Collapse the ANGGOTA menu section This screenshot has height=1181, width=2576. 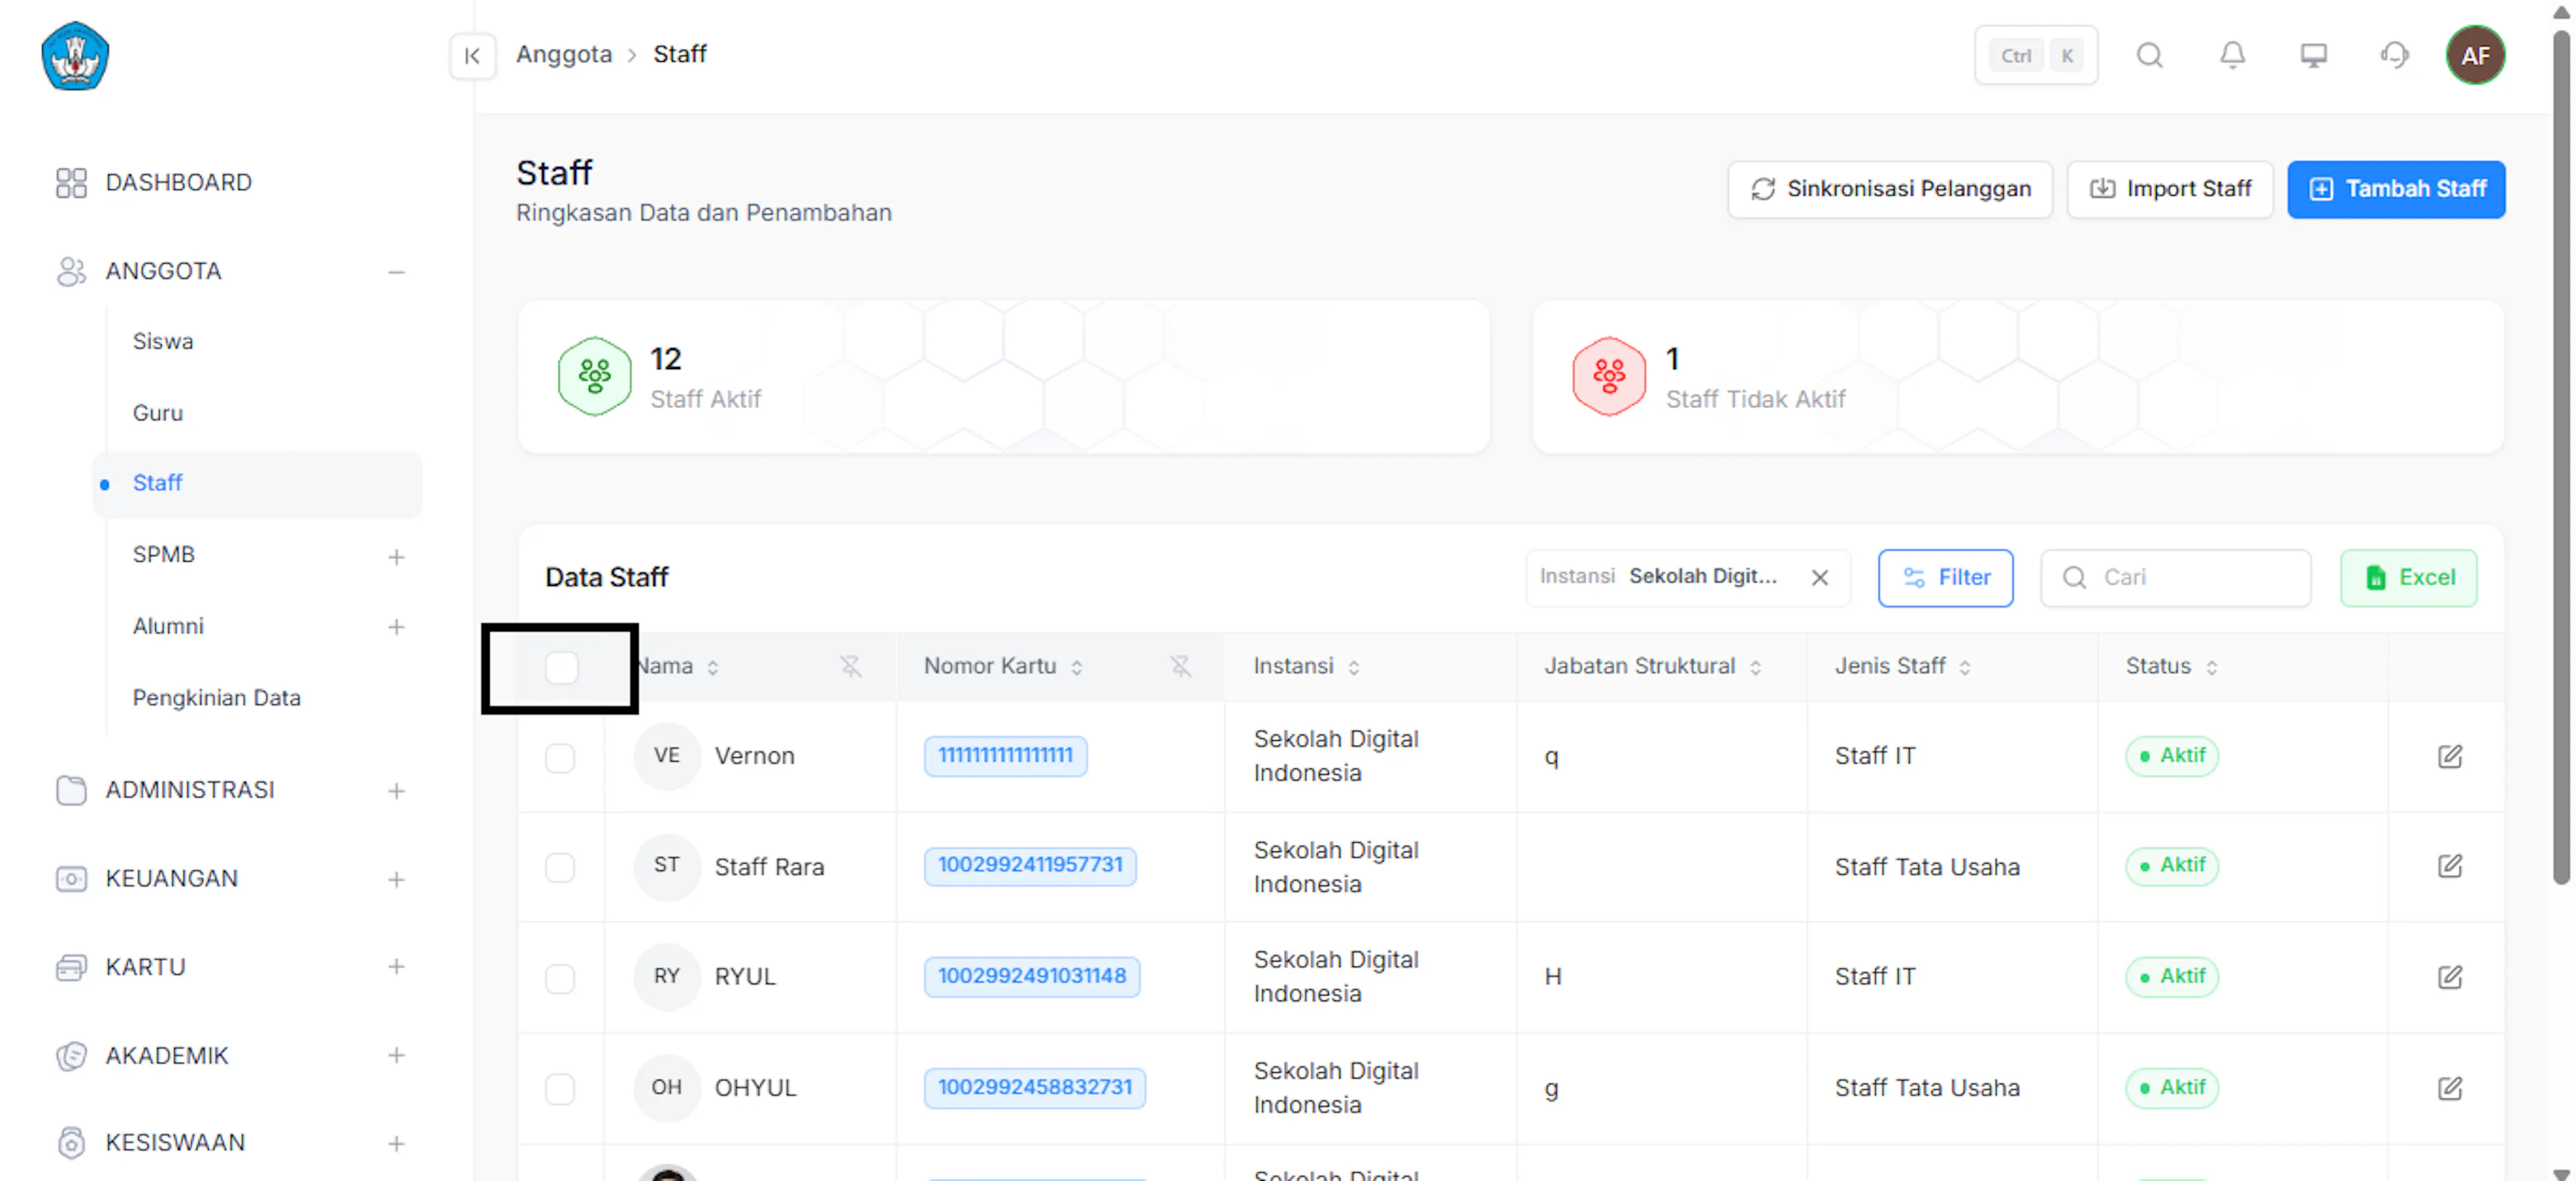pyautogui.click(x=396, y=272)
